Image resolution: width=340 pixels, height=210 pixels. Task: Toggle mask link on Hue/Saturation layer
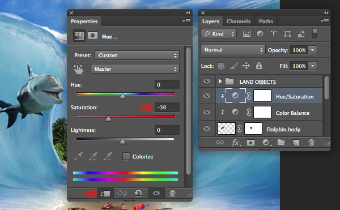point(249,96)
